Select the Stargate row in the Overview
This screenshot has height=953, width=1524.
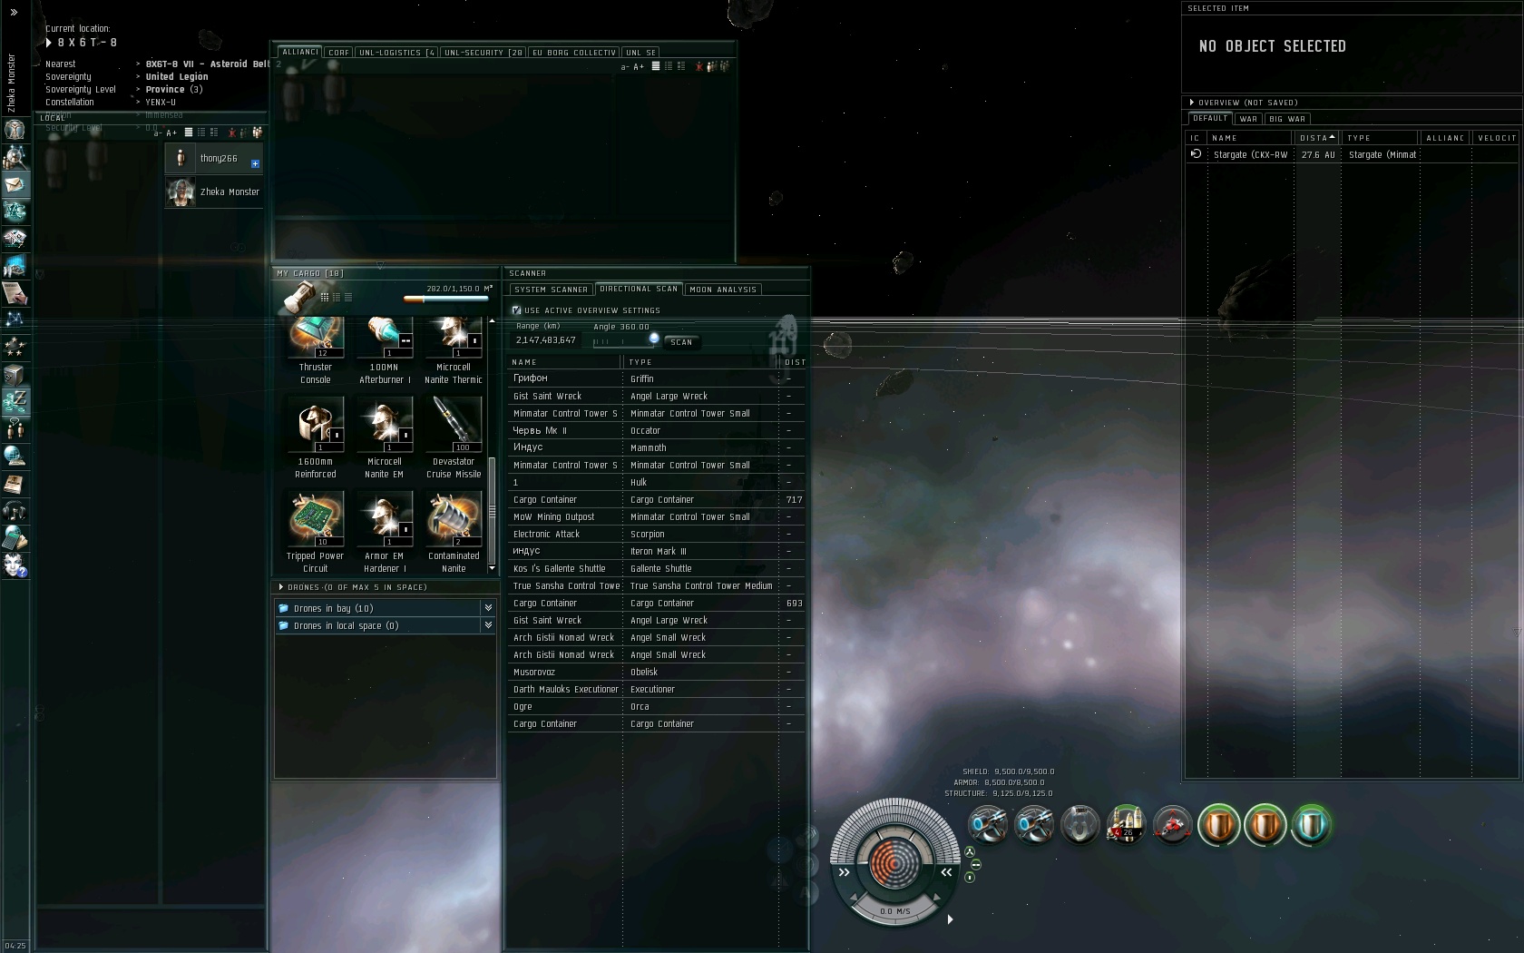click(1352, 155)
